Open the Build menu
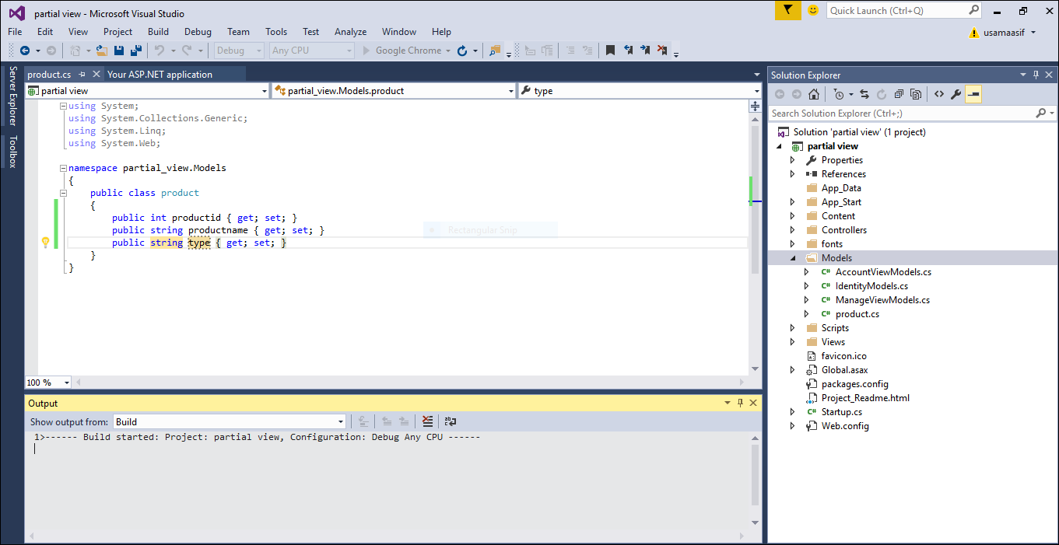Viewport: 1059px width, 545px height. 158,32
